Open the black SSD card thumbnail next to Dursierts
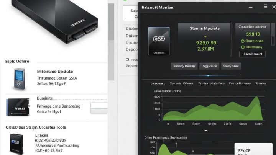The height and width of the screenshot is (155, 276). [18, 107]
